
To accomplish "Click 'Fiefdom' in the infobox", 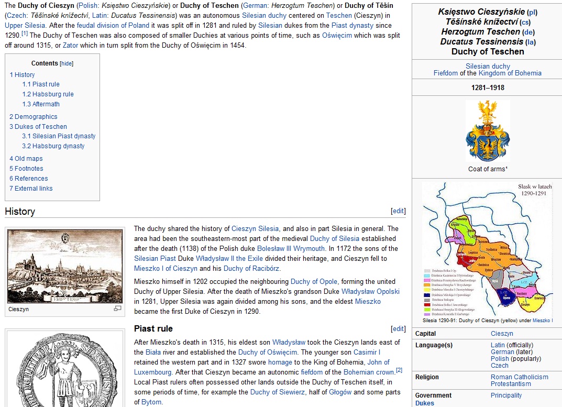I will (446, 73).
